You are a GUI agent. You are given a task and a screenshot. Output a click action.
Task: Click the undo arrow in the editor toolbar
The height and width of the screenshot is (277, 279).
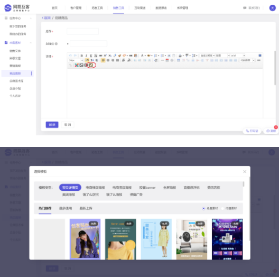(70, 56)
